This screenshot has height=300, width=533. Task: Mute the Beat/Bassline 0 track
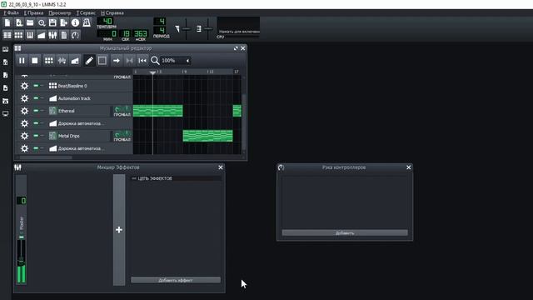pyautogui.click(x=36, y=86)
